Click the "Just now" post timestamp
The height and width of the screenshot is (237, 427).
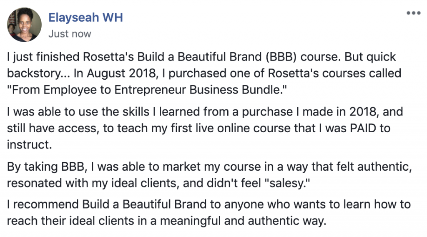coord(70,34)
